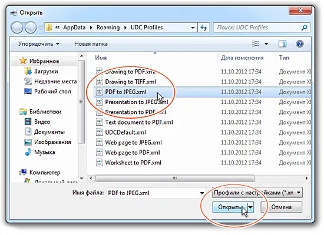
Task: Click the navigation pane vertical scrollbar thumb
Action: point(81,102)
